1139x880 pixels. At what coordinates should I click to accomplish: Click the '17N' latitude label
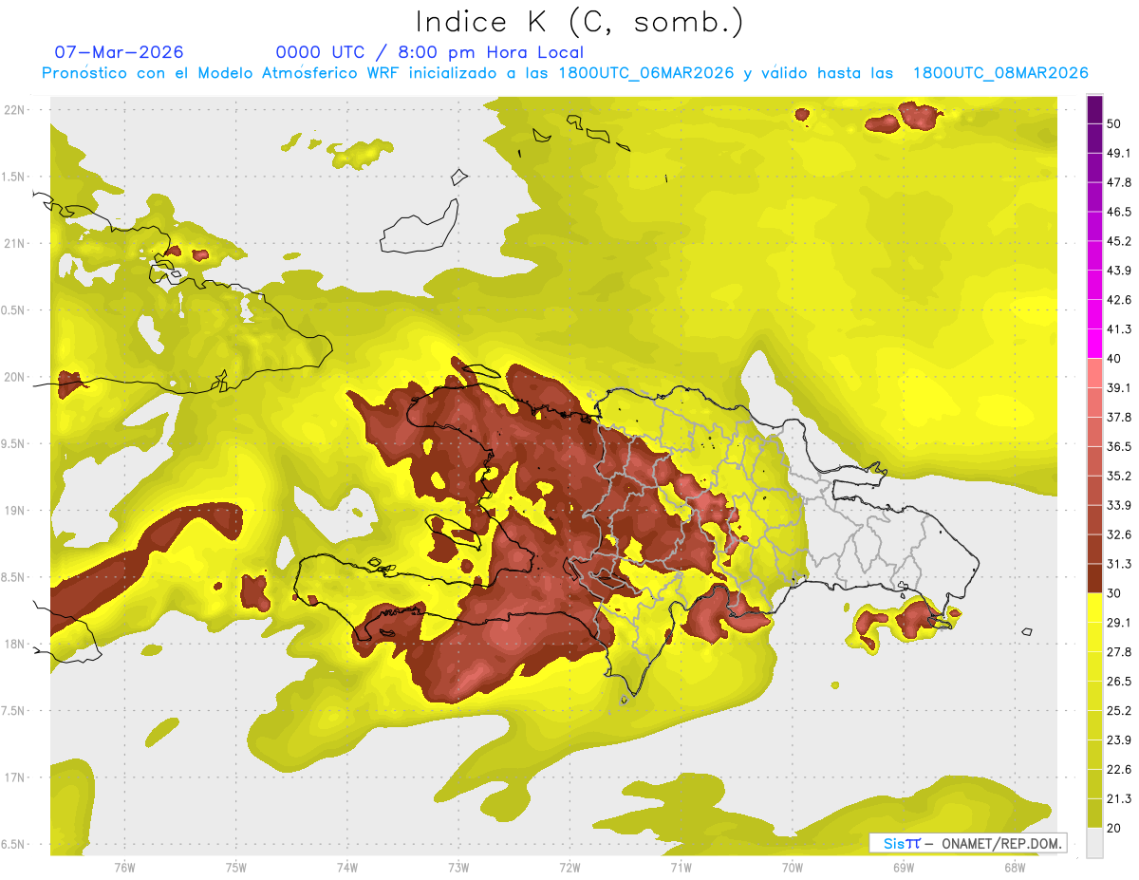coord(15,777)
